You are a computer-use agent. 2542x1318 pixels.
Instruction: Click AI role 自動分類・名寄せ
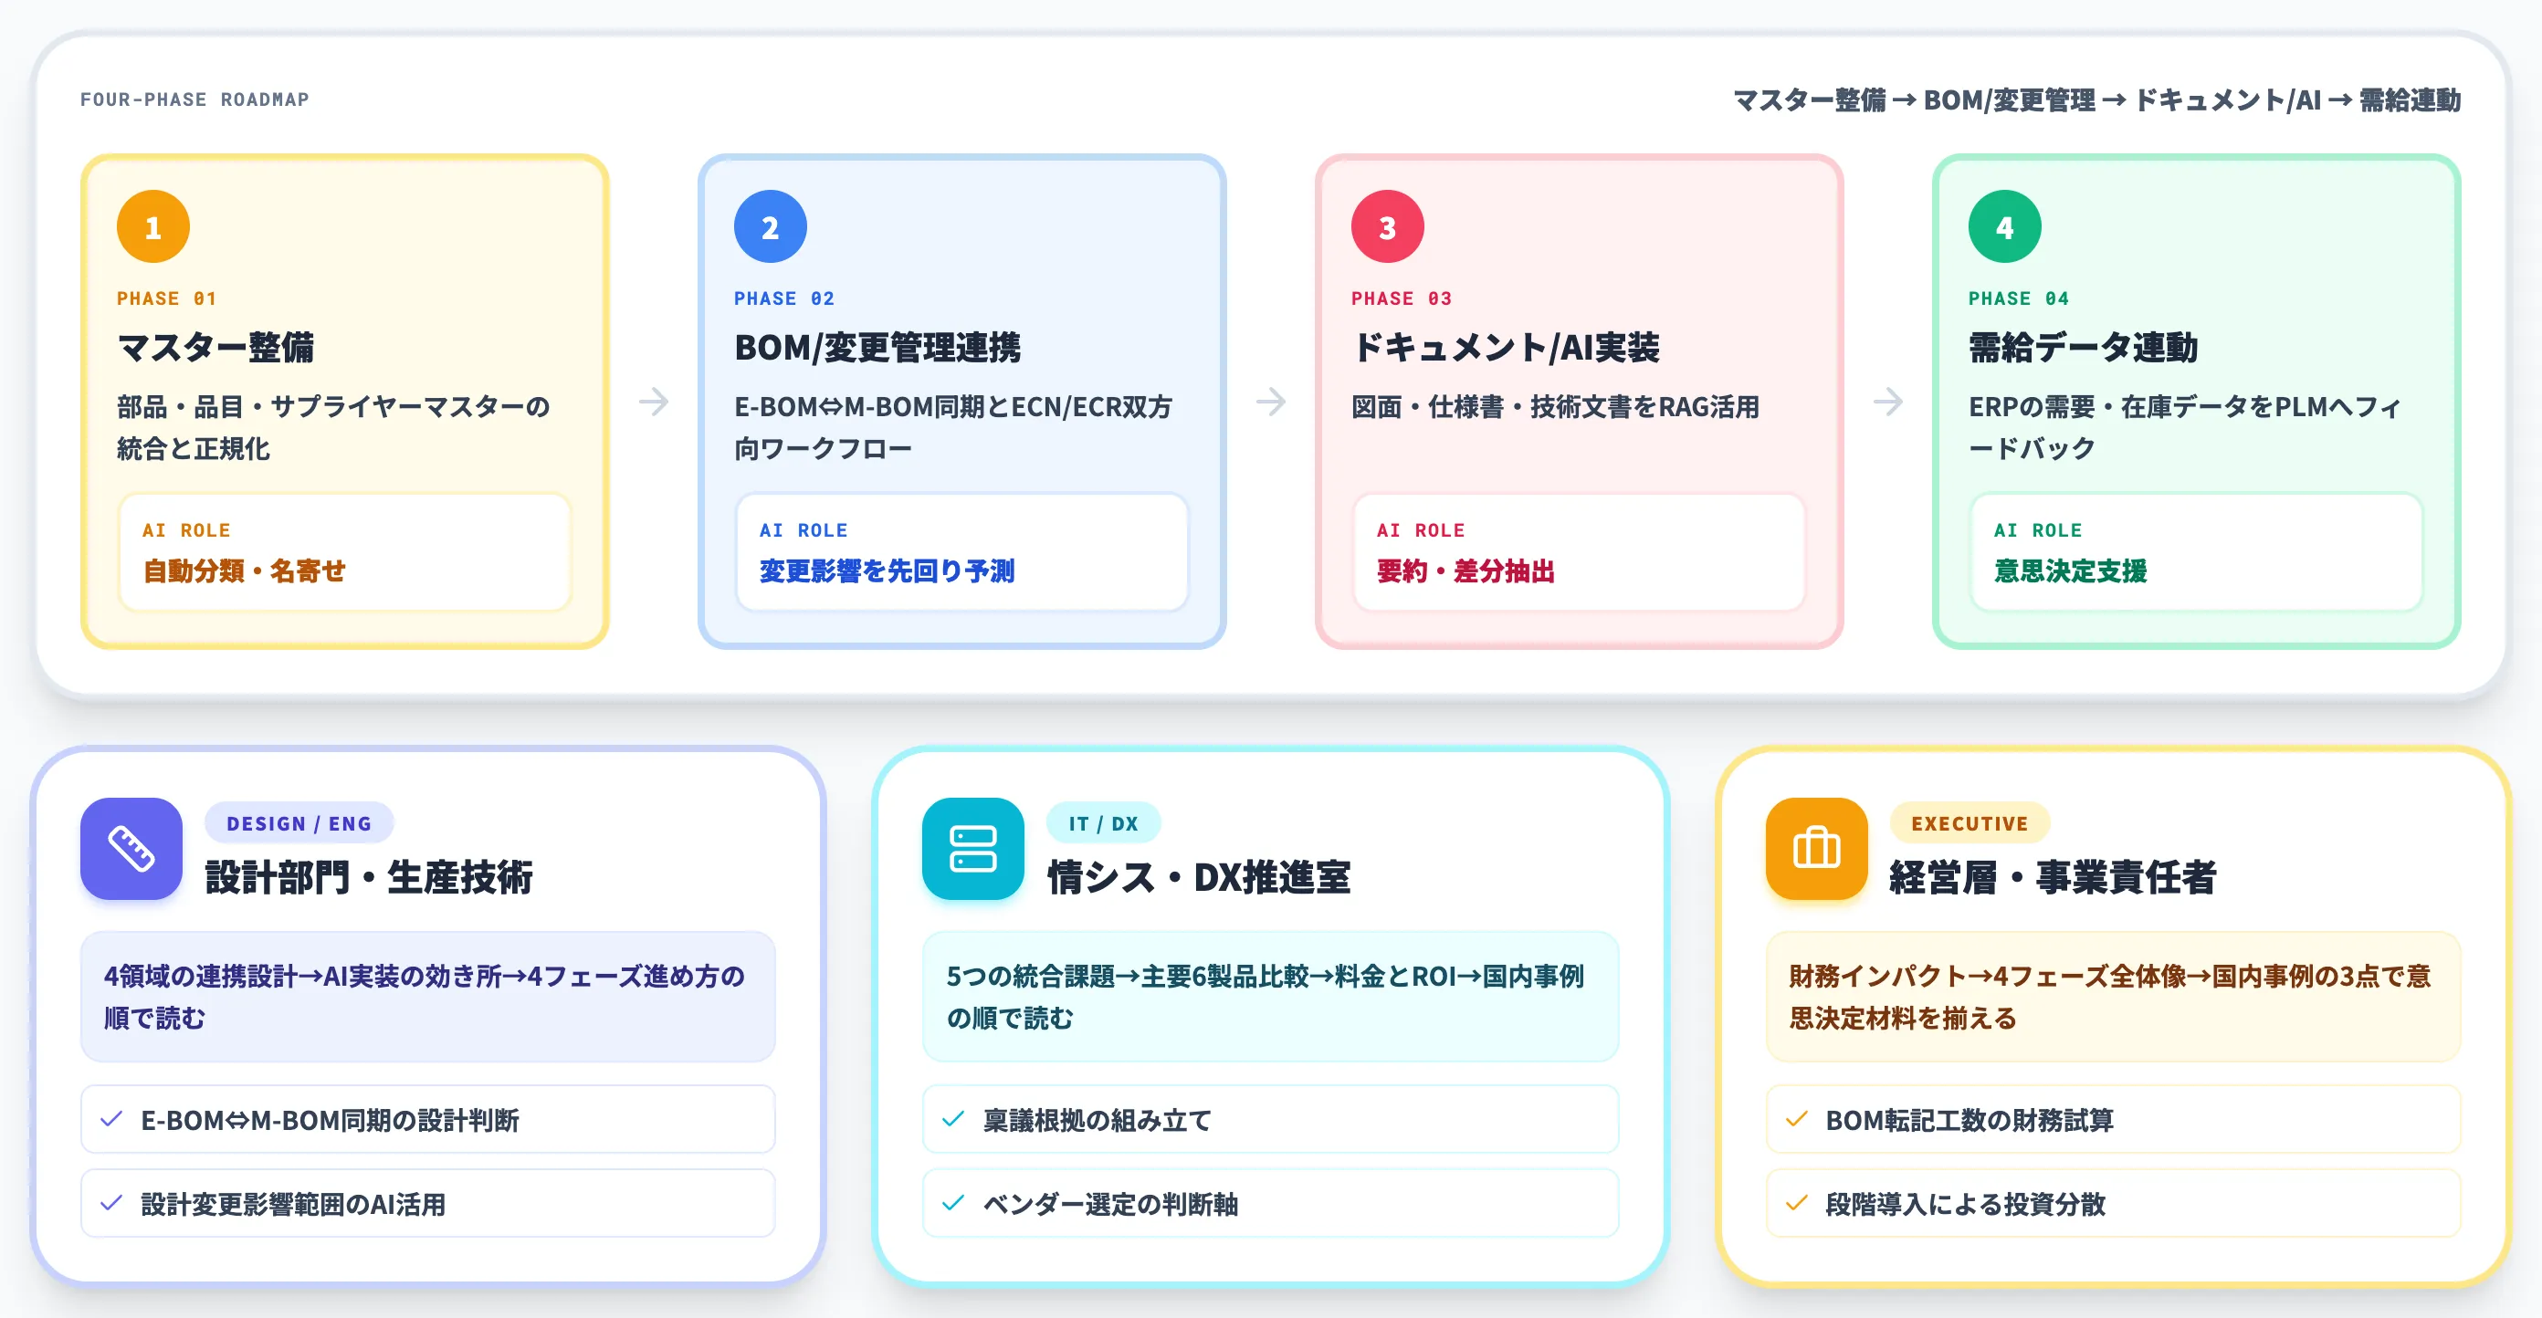point(244,570)
